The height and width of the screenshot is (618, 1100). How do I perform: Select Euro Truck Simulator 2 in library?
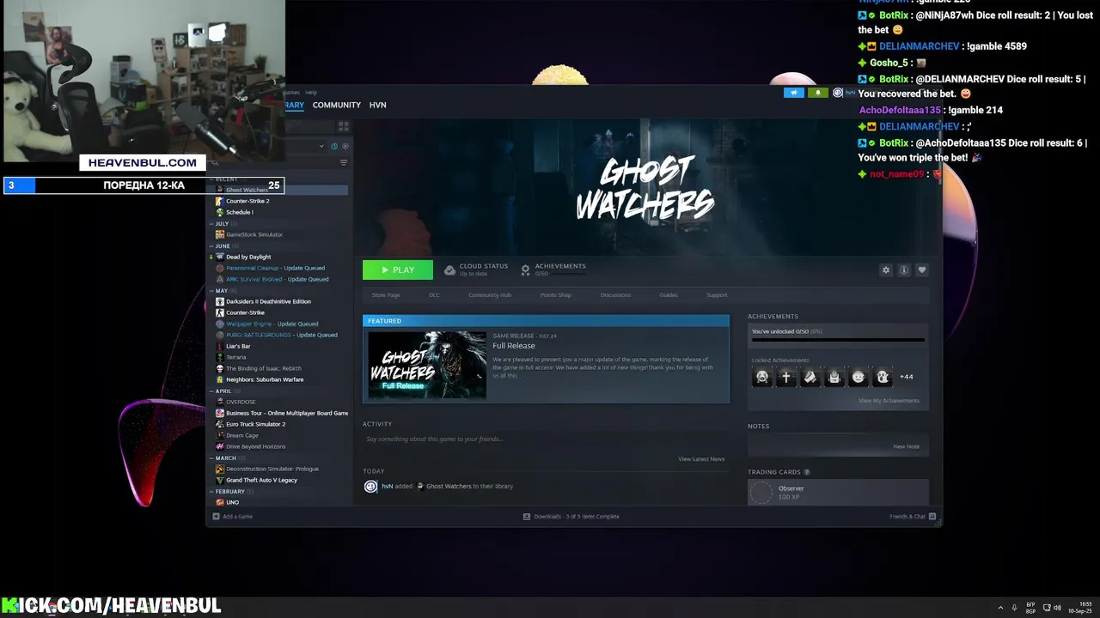coord(255,424)
